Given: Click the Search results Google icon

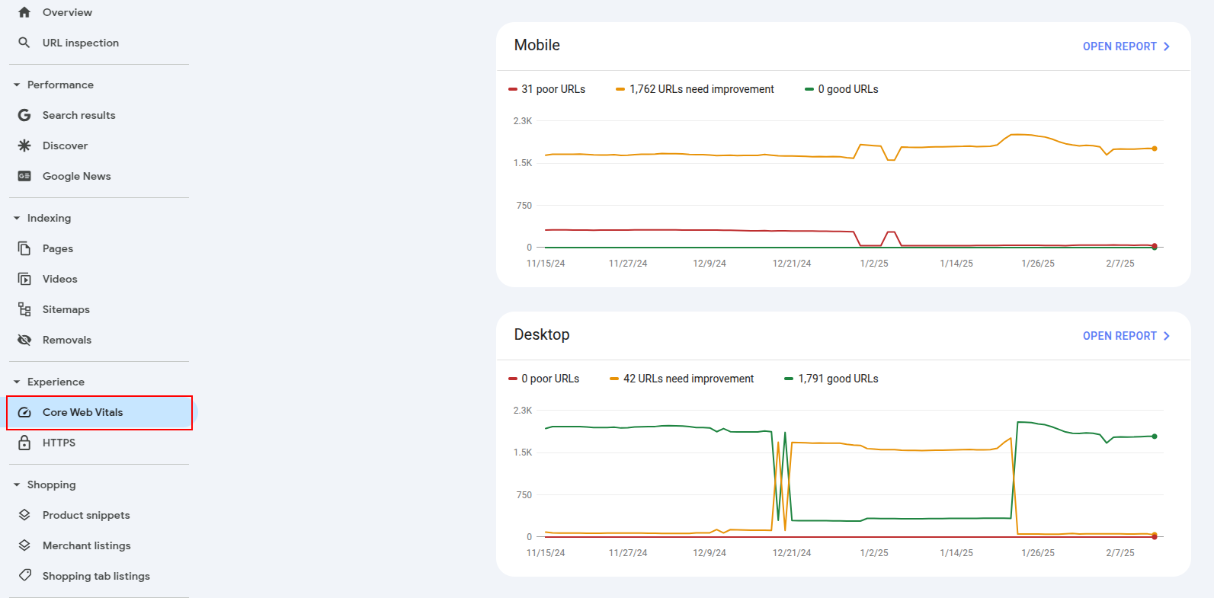Looking at the screenshot, I should click(24, 115).
